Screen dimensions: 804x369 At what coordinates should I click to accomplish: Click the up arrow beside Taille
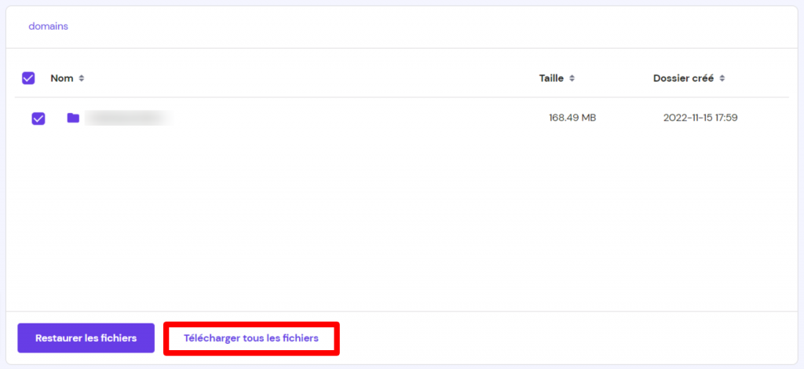tap(572, 75)
